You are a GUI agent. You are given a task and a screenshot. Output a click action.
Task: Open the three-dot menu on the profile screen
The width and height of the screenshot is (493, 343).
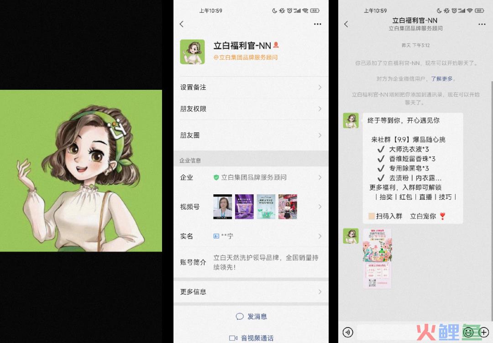point(318,24)
